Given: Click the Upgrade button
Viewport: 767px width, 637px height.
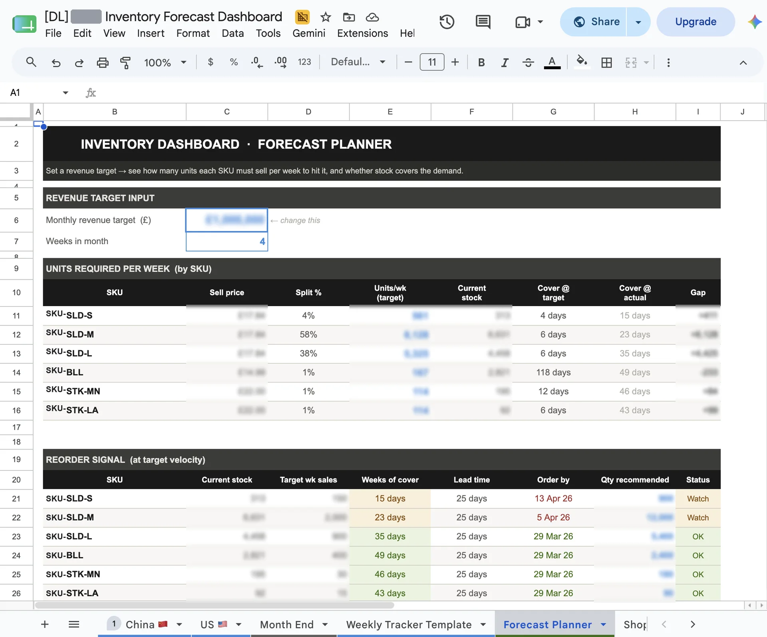Looking at the screenshot, I should [696, 22].
